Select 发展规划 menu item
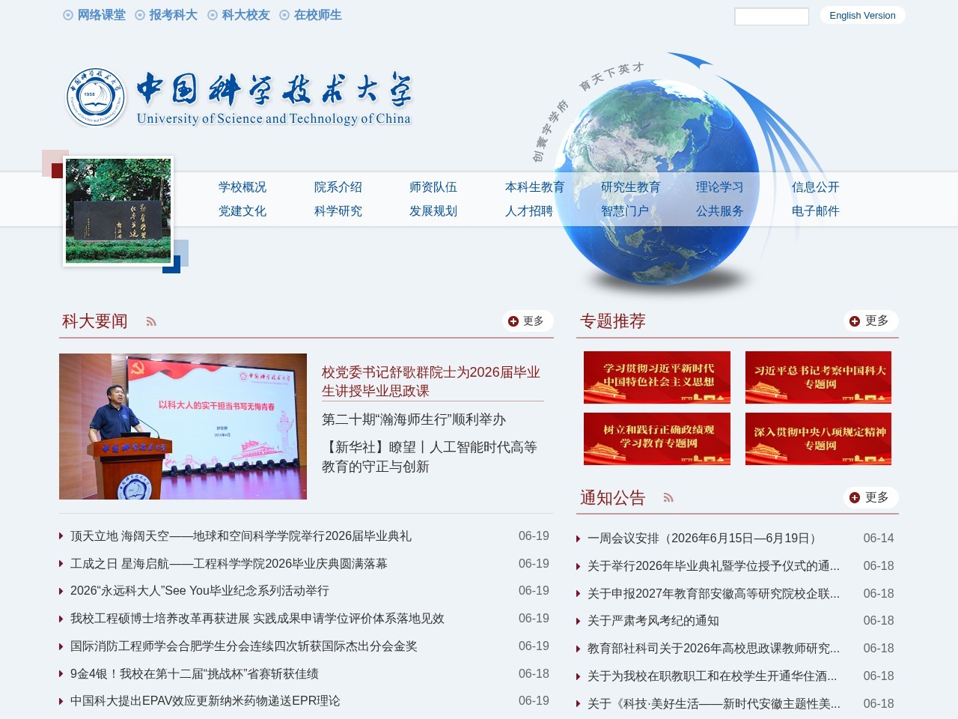This screenshot has height=719, width=958. pyautogui.click(x=433, y=211)
